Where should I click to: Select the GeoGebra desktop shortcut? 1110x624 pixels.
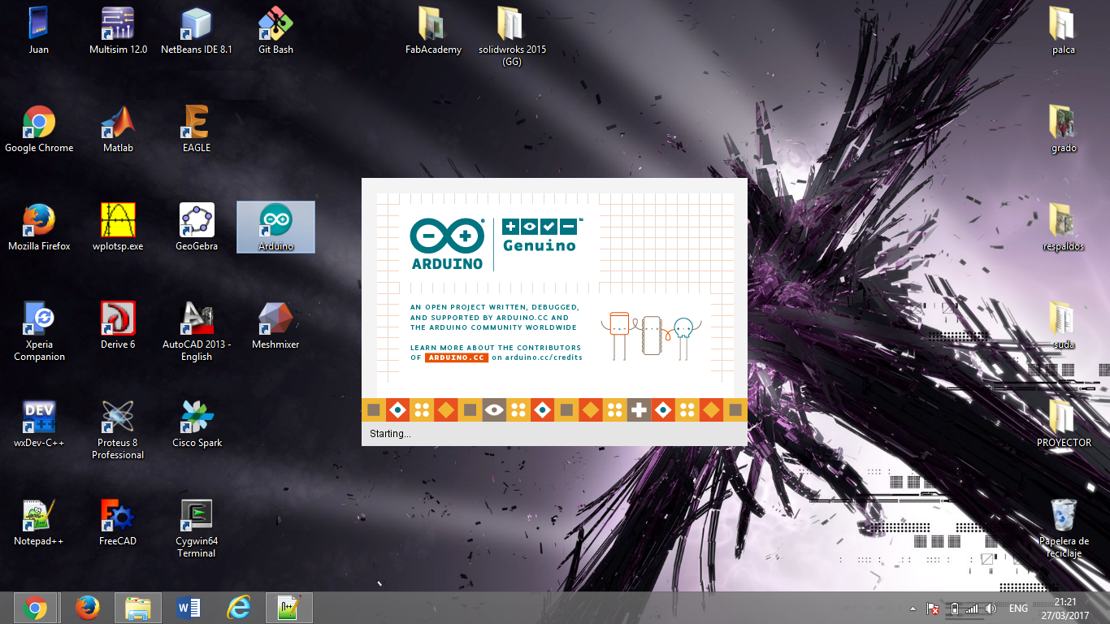point(197,228)
